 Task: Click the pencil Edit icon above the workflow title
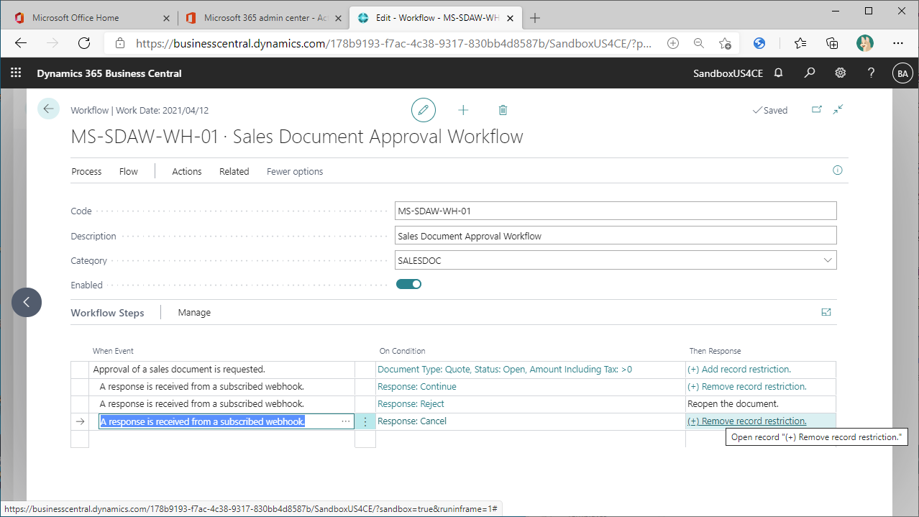pos(424,109)
